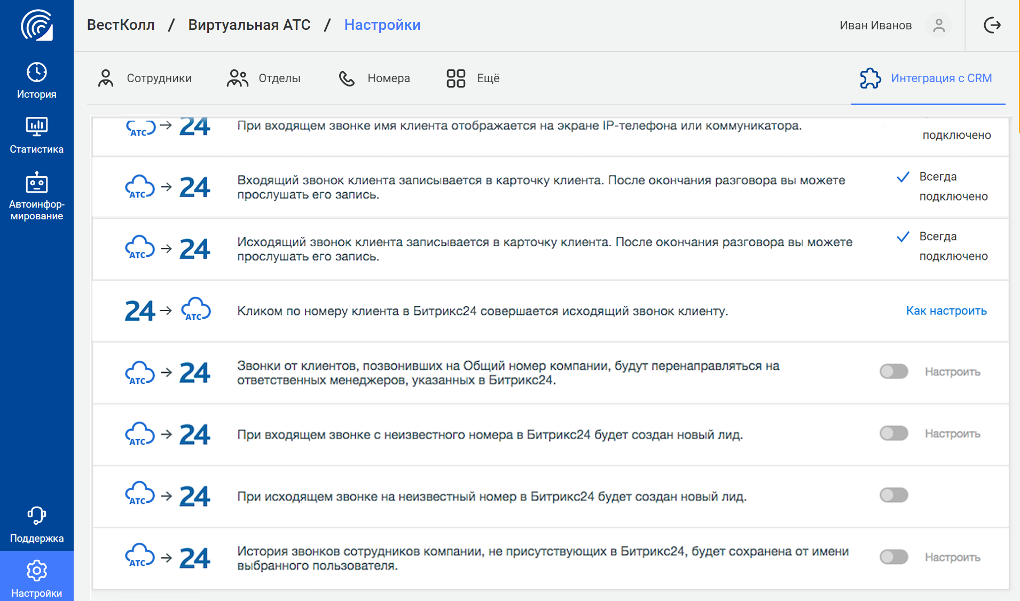Toggle redirect to responsible managers switch
This screenshot has width=1020, height=601.
pos(894,371)
